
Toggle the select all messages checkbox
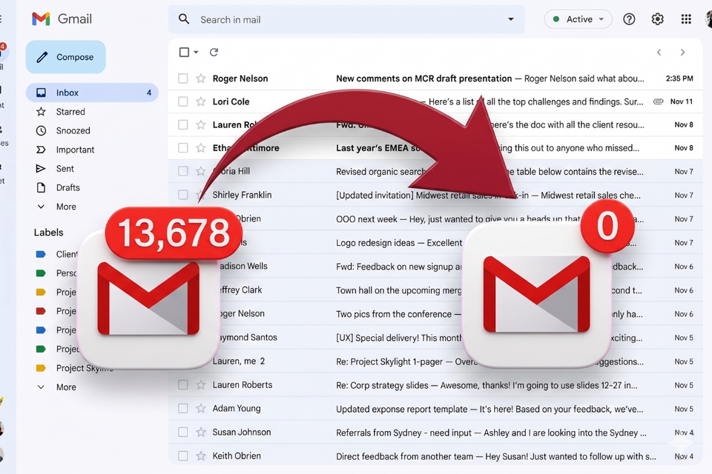click(x=184, y=52)
